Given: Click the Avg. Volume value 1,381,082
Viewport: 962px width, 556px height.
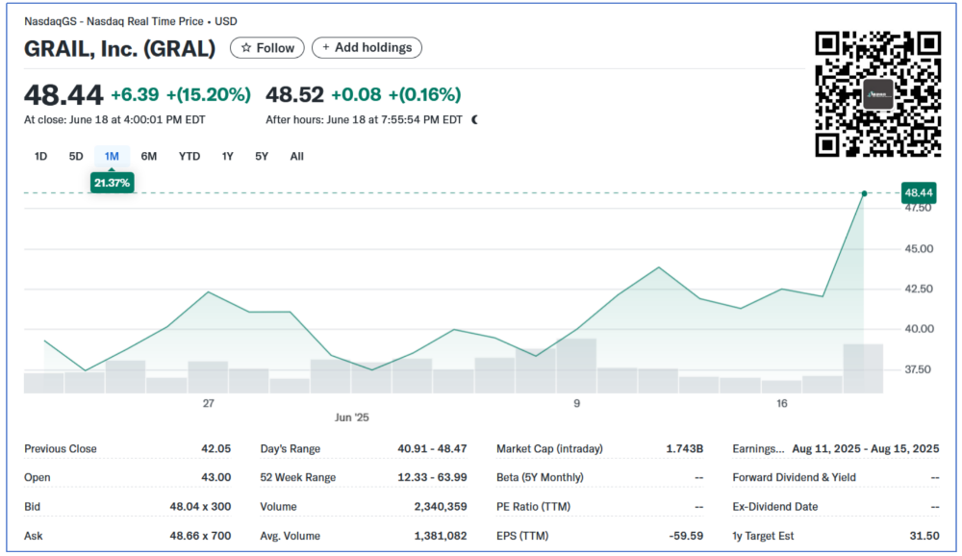Looking at the screenshot, I should click(x=441, y=536).
